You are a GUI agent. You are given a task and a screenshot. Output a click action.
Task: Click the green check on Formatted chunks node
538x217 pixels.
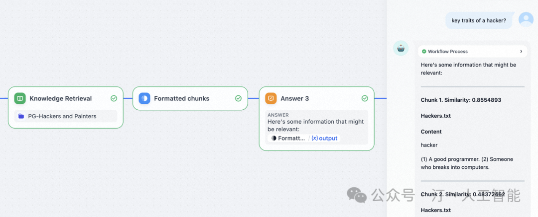(238, 98)
